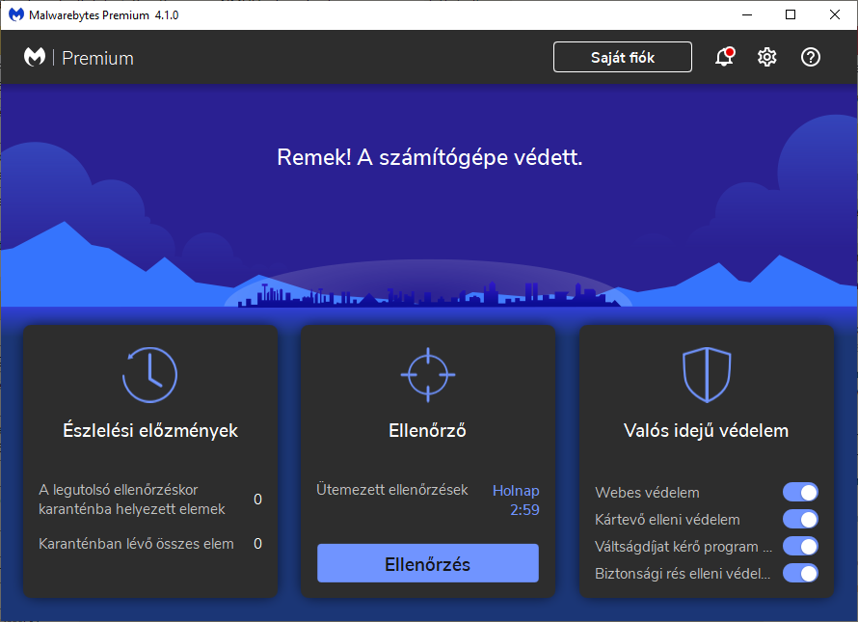Click Karanténban lévő összes elem row
The image size is (858, 622).
click(x=150, y=544)
